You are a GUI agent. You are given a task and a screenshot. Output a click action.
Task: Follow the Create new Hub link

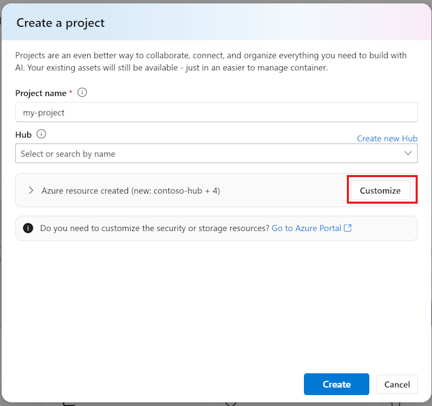click(x=387, y=138)
